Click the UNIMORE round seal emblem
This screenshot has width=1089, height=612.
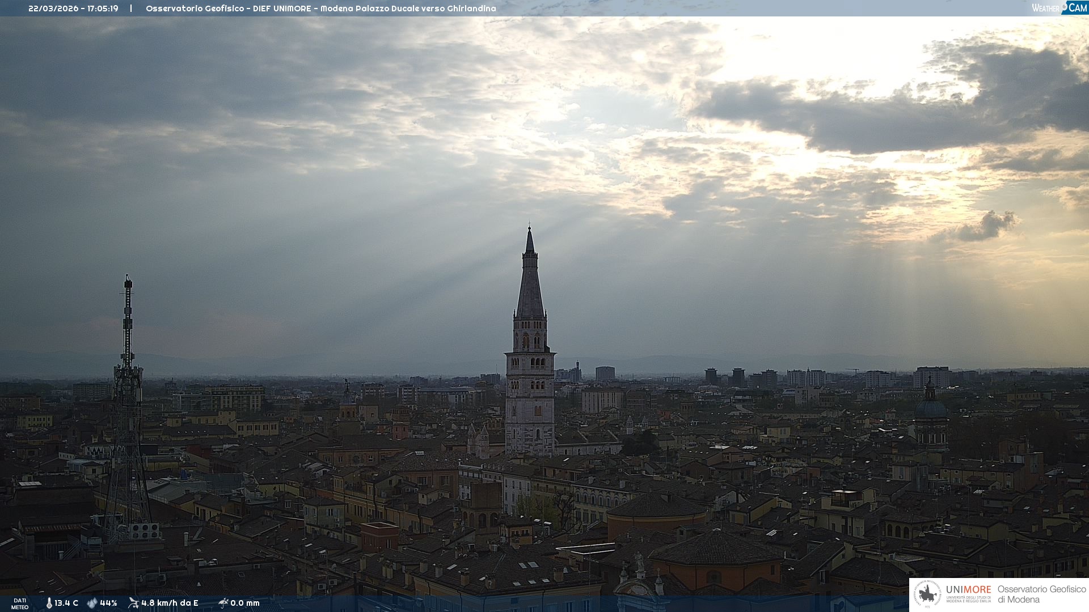coord(928,594)
